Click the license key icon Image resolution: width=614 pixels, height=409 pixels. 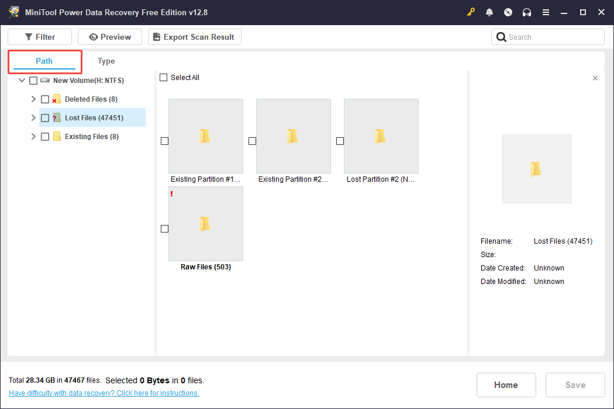(x=471, y=12)
